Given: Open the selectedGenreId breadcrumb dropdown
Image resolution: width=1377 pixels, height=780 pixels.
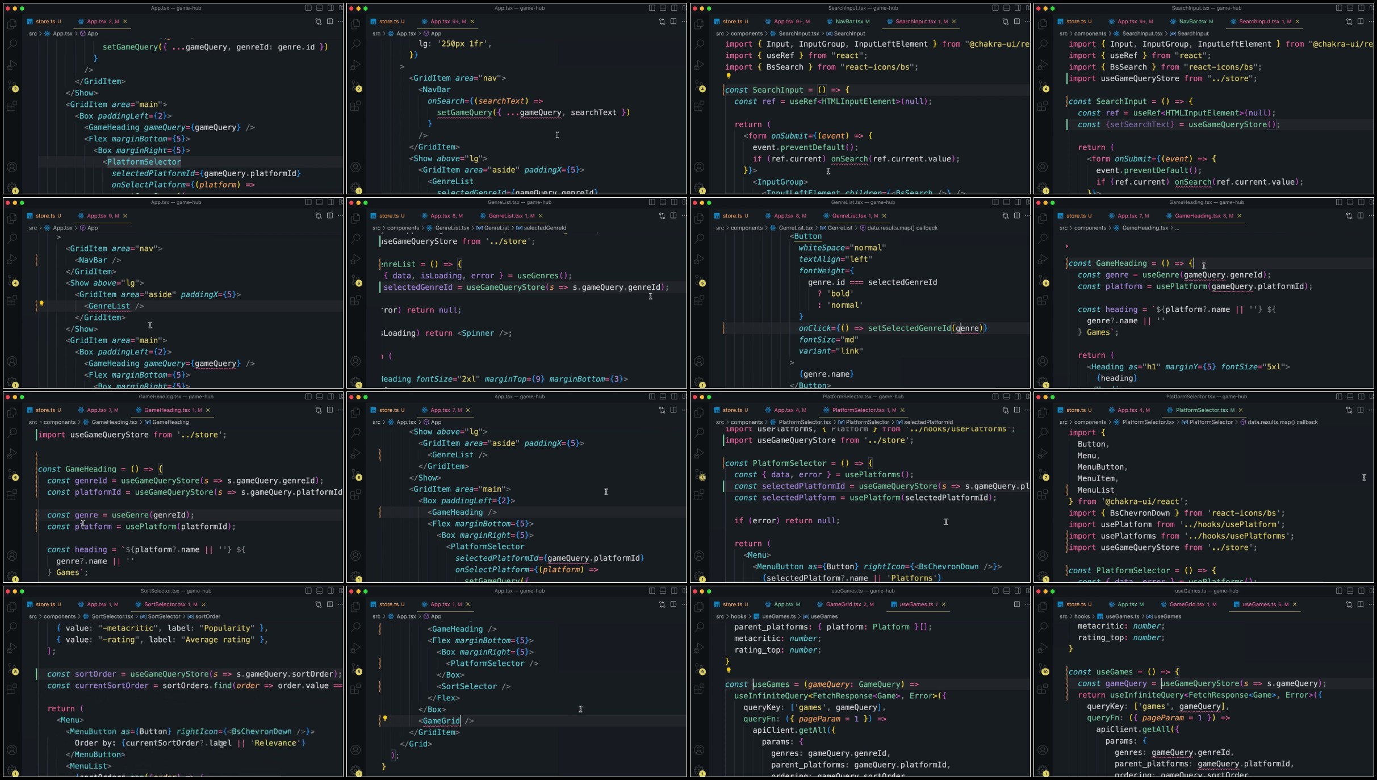Looking at the screenshot, I should (x=545, y=228).
